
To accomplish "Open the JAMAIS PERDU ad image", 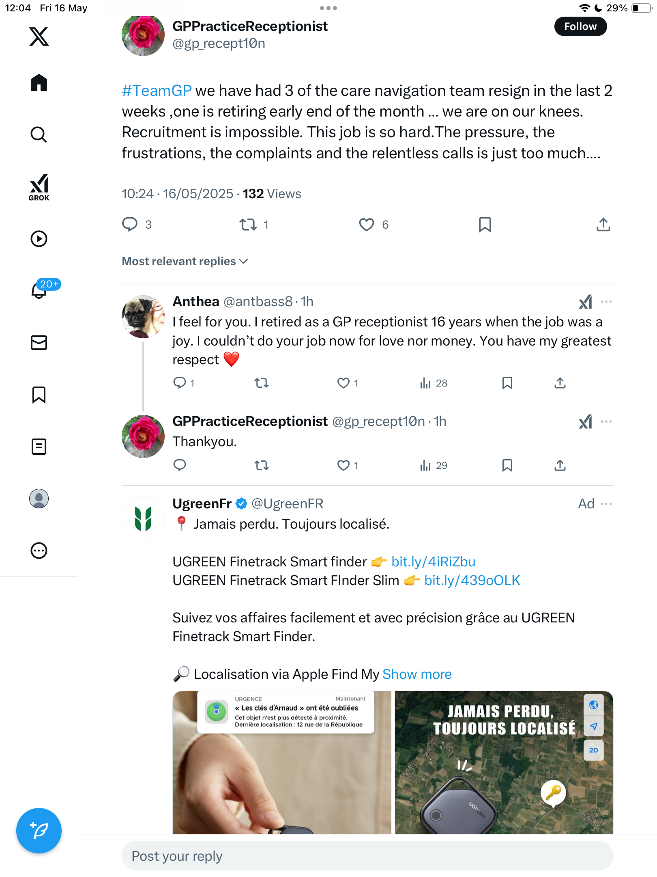I will click(504, 763).
